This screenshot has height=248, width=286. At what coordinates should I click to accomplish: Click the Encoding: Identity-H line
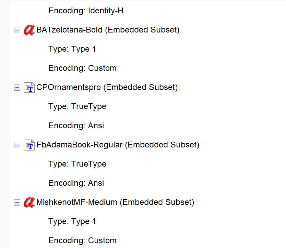coord(86,11)
